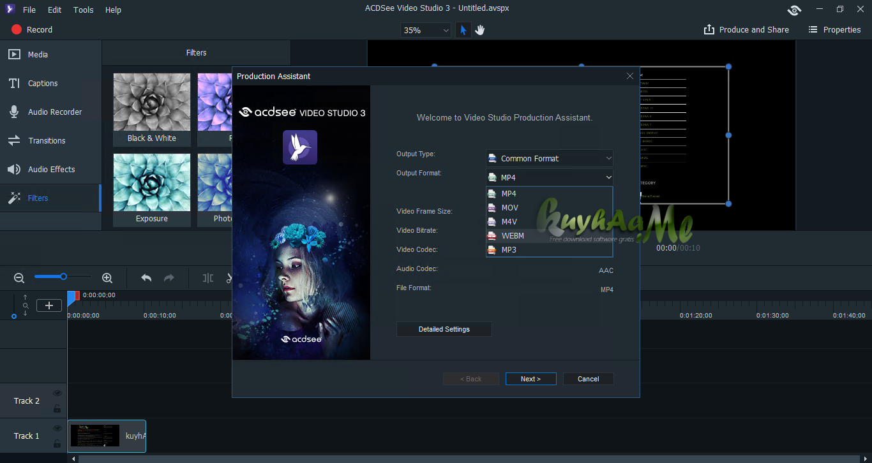Open the 35% zoom level dropdown
Screen dimensions: 872x463
coord(426,30)
